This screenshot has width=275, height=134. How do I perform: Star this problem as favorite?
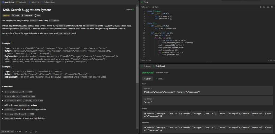tap(26, 131)
